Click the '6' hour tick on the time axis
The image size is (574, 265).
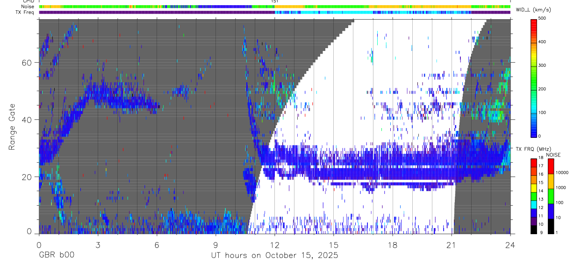(x=157, y=244)
